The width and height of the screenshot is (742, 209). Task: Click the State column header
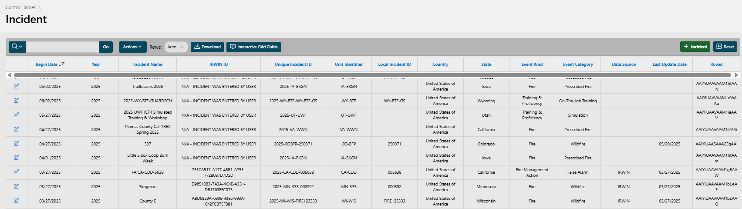click(486, 64)
